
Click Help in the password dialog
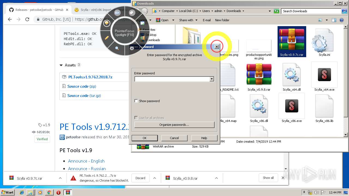[x=204, y=138]
